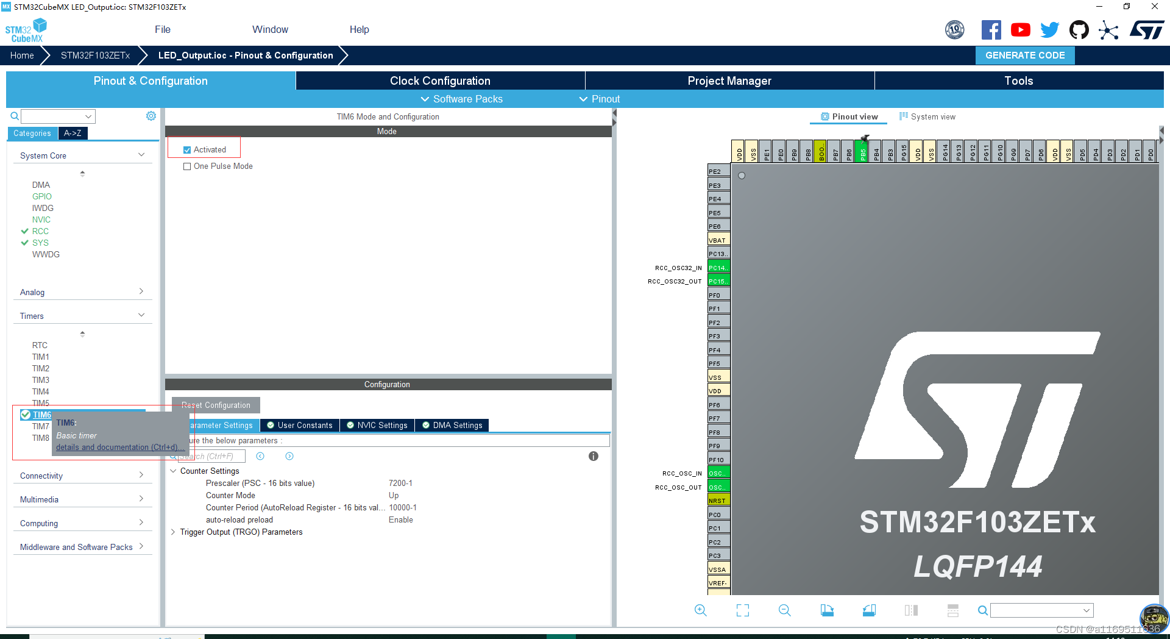Switch to Project Manager tab
Image resolution: width=1170 pixels, height=639 pixels.
(x=729, y=80)
